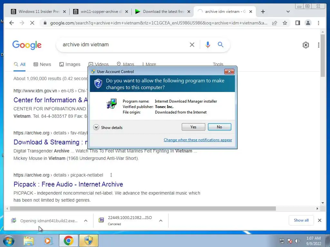
Task: Expand options for the canceled ISO download
Action: 160,221
